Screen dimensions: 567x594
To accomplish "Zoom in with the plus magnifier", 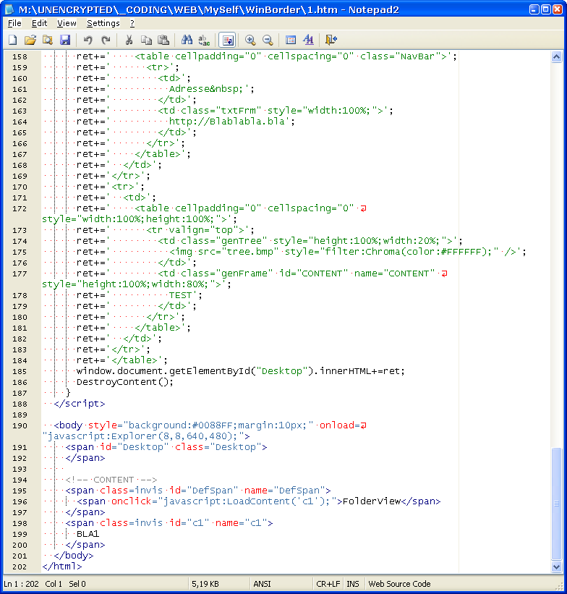I will point(250,40).
